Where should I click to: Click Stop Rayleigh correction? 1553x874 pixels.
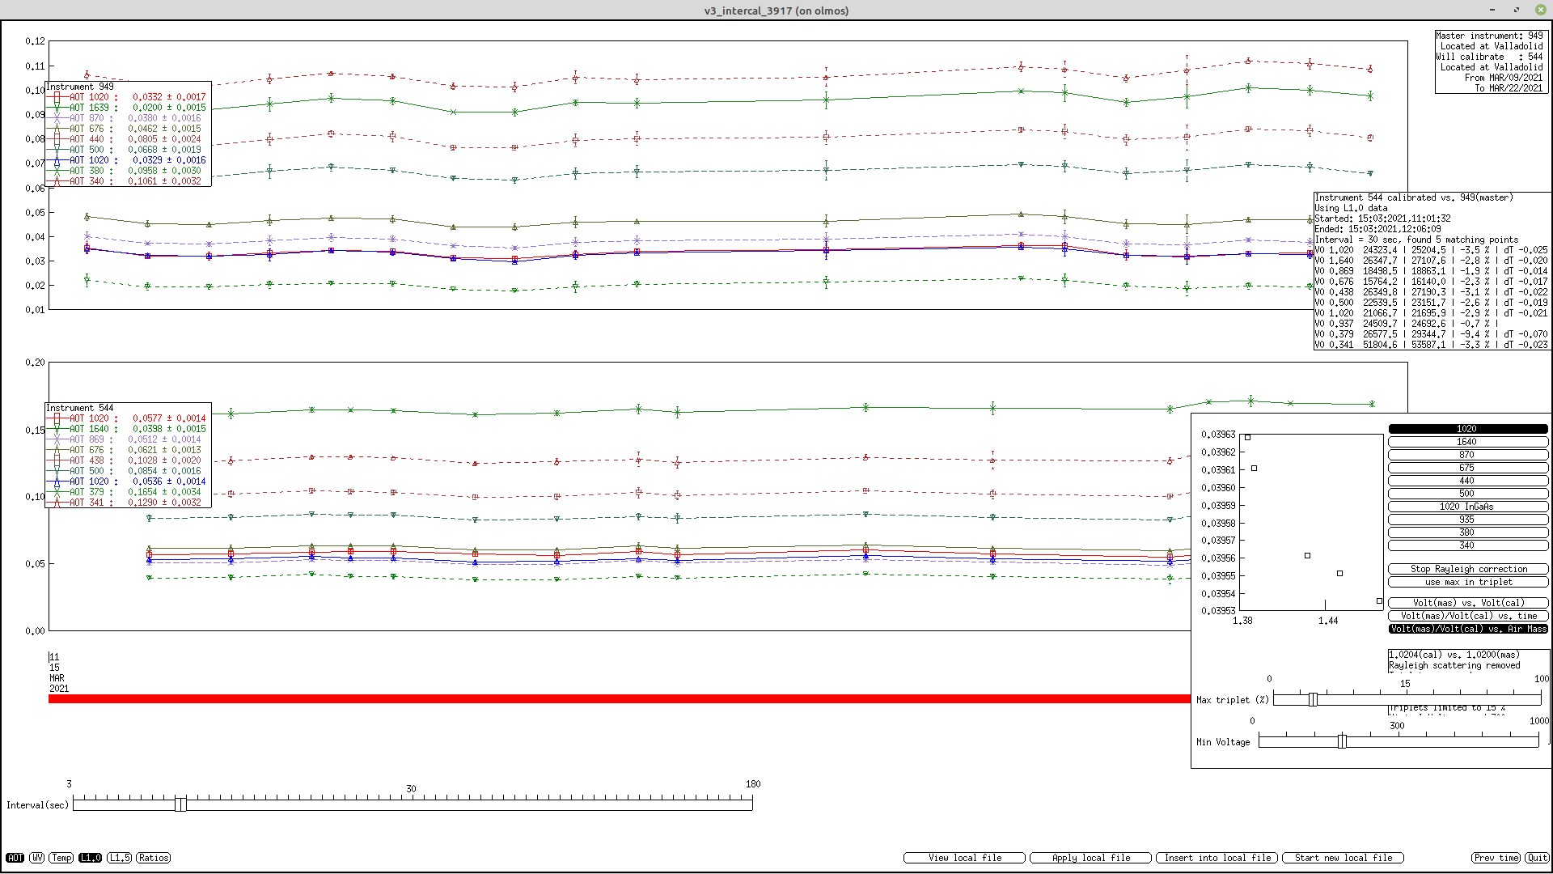tap(1467, 569)
